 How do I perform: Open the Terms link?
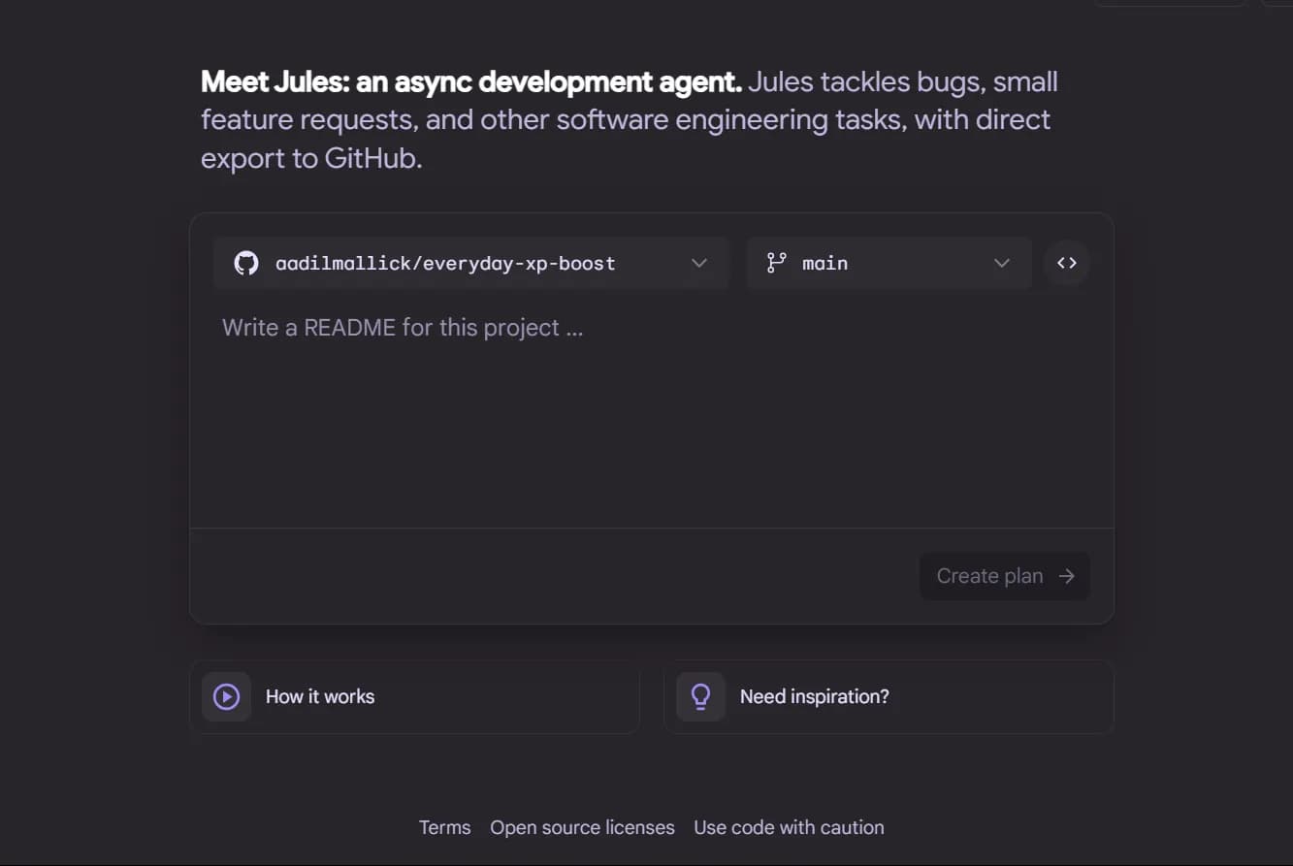pos(444,827)
